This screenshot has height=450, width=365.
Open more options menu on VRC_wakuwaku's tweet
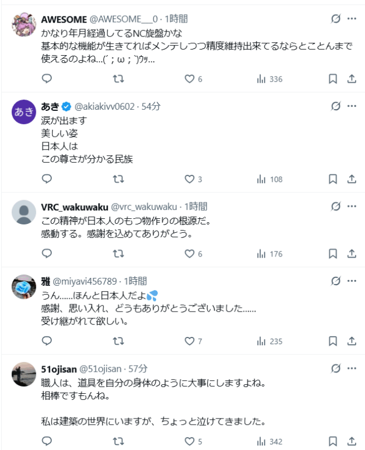click(x=352, y=206)
